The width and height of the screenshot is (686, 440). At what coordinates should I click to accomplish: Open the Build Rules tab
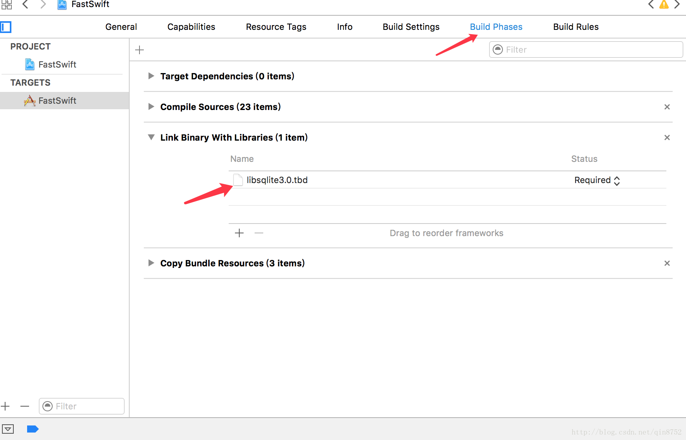576,27
